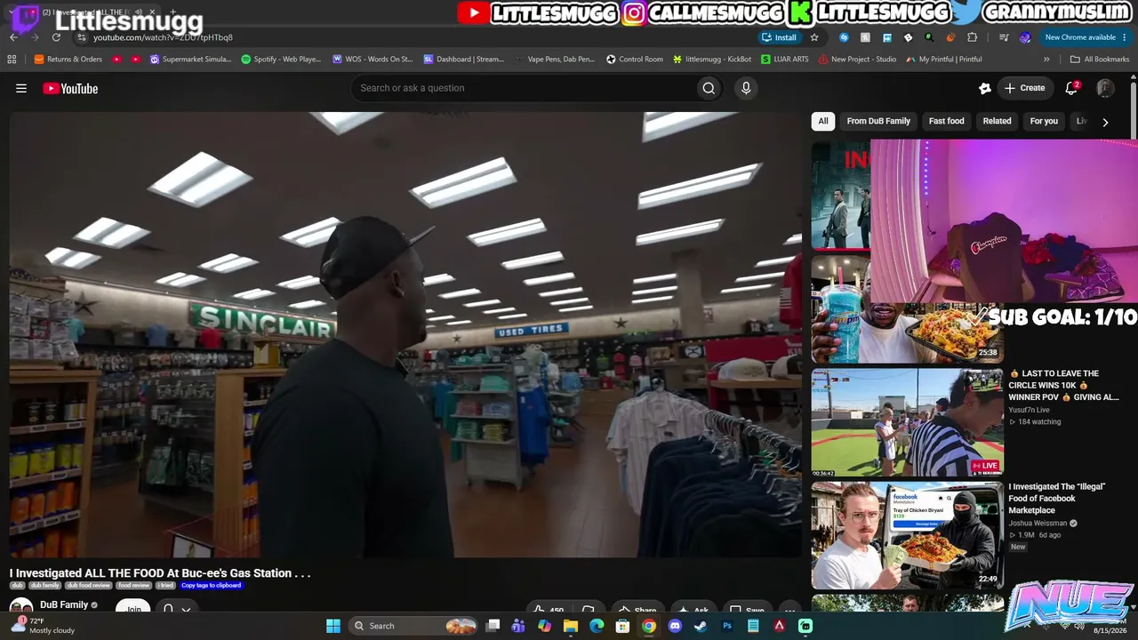
Task: Open the Vape Pens, Dab Pens bookmark
Action: click(x=555, y=60)
